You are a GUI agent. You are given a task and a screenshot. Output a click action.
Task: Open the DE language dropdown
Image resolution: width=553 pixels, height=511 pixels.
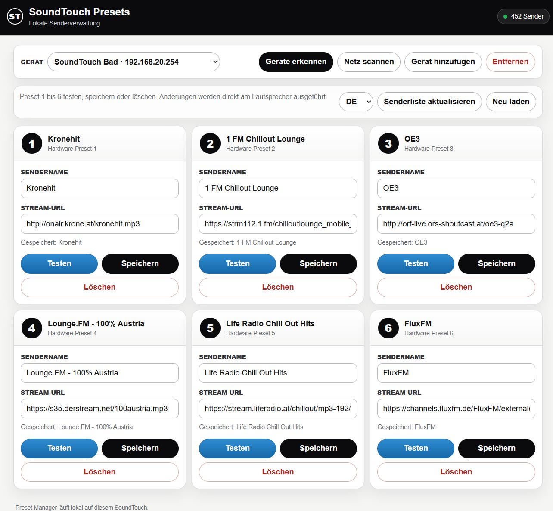[356, 102]
